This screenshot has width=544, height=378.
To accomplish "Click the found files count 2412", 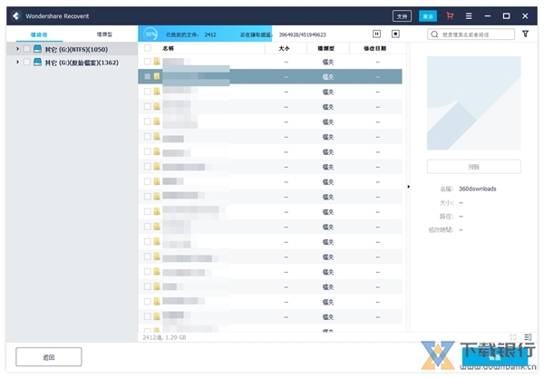I will point(210,34).
